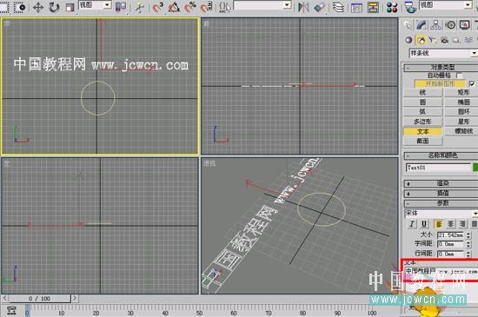The image size is (478, 317).
Task: Uncheck the 开始新图形 checkbox
Action: (472, 83)
